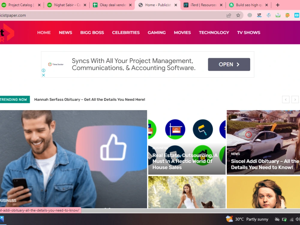Viewport: 300px width, 225px height.
Task: Close the Okay deal vender tab
Action: 130,5
